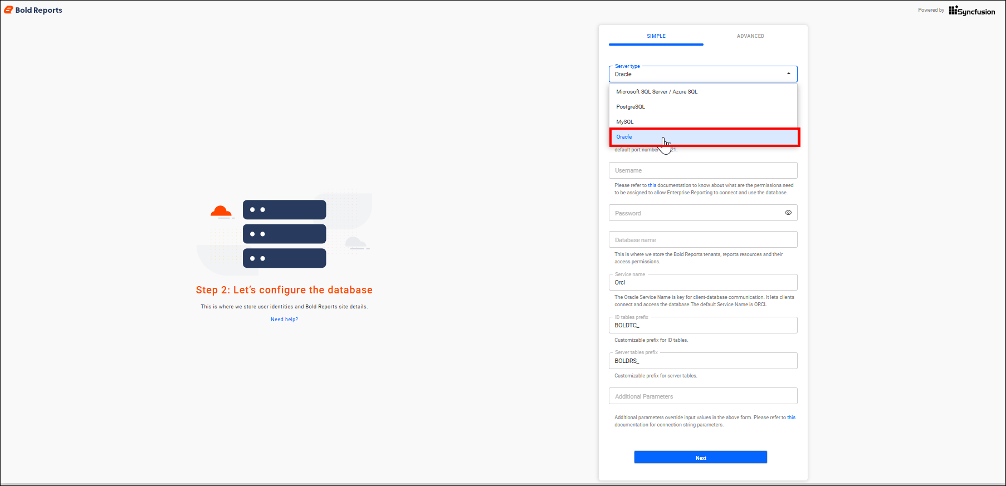This screenshot has width=1006, height=486.
Task: Choose MySQL in the dropdown list
Action: (x=704, y=122)
